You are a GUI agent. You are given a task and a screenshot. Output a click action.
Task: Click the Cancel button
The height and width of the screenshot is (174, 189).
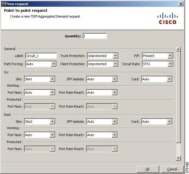tap(172, 169)
